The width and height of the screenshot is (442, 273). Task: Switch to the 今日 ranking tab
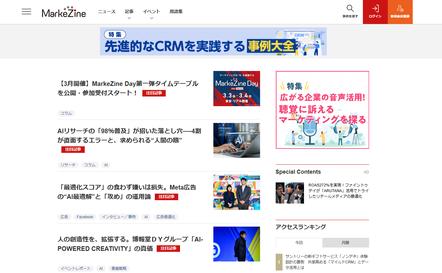tap(299, 242)
